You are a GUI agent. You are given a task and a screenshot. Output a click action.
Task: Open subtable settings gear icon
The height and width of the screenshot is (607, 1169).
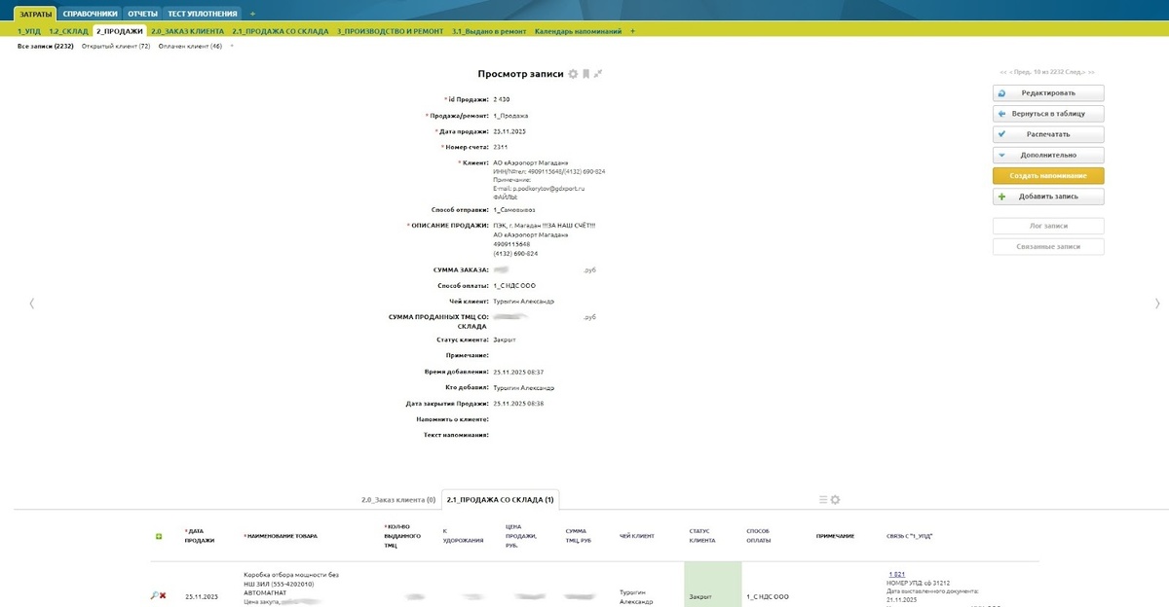(835, 500)
